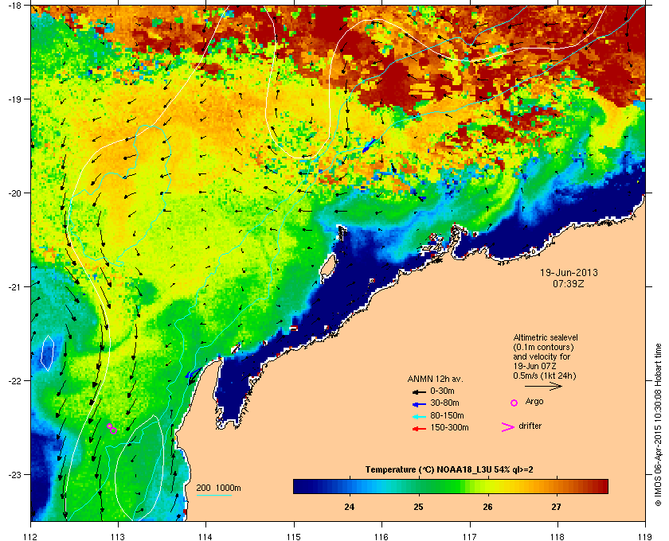This screenshot has width=669, height=541.
Task: Click the 'drifter' legend label
Action: 530,426
